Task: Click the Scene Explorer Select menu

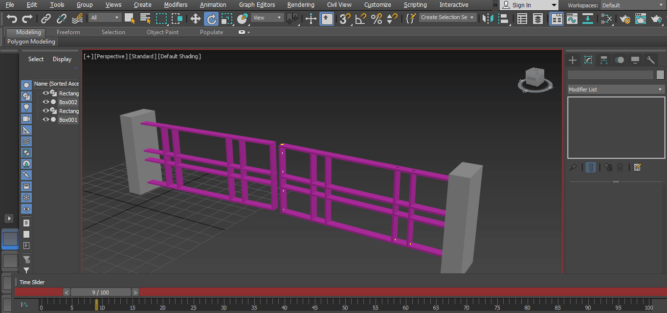Action: point(36,59)
